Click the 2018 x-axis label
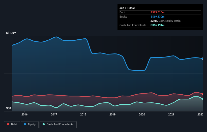Viewport: 207px width, 132px height. [x=83, y=114]
